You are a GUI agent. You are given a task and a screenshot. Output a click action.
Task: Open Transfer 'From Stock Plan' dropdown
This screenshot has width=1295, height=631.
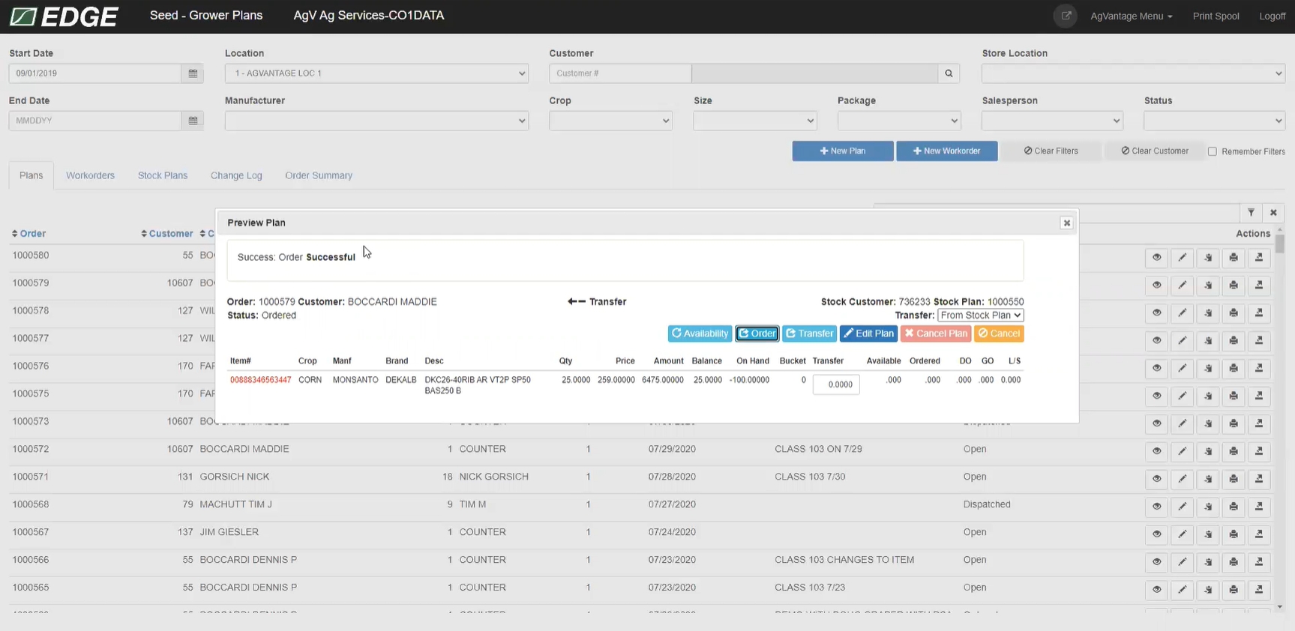click(x=981, y=315)
